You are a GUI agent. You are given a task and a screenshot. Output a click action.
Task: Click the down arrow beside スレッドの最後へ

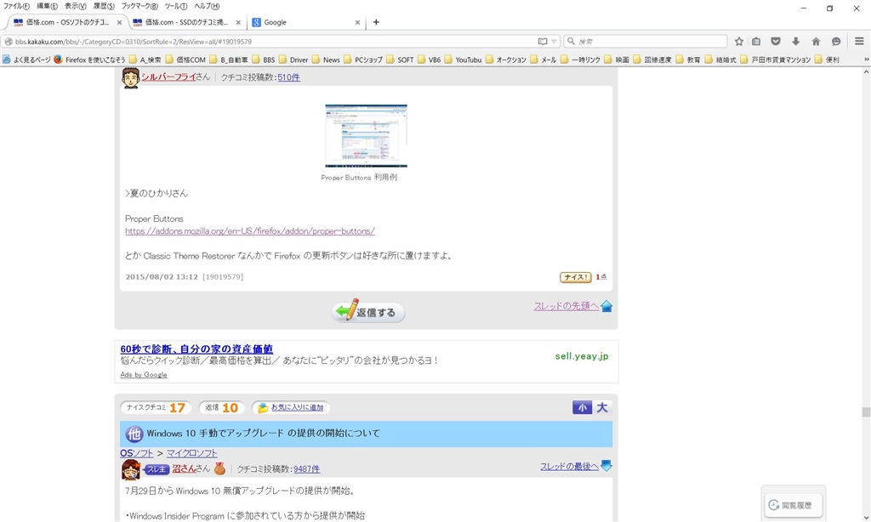[606, 465]
